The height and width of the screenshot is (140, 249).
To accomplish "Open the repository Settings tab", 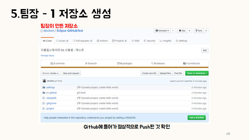I will pos(181,41).
